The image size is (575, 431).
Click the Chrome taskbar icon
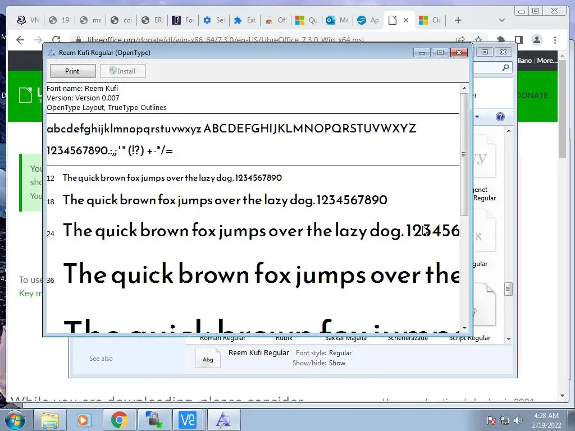[x=119, y=420]
